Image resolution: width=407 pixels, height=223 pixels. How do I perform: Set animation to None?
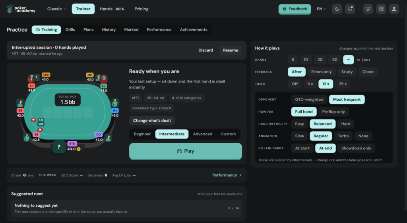pos(363,136)
